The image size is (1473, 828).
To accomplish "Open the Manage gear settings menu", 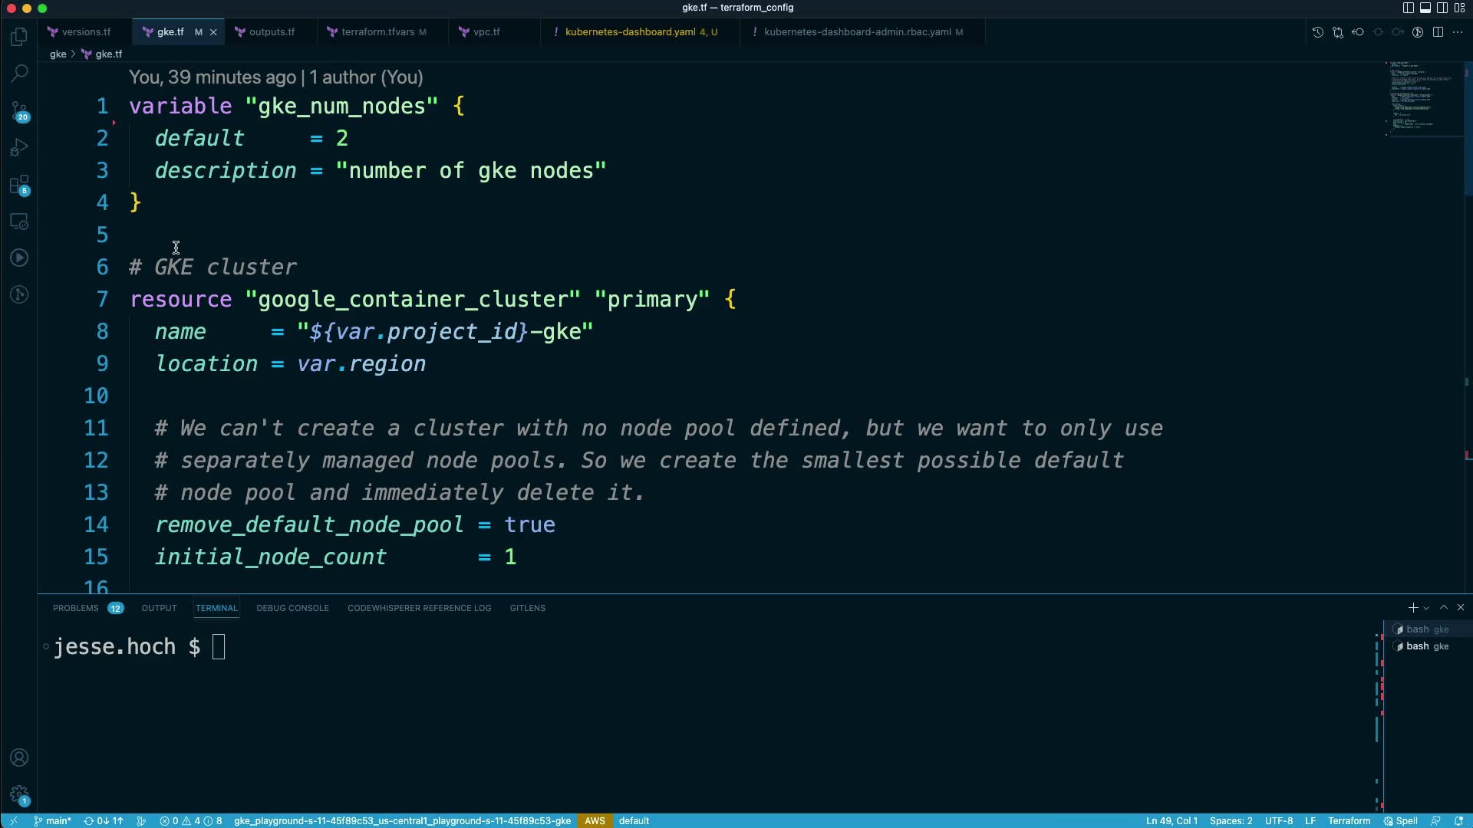I will (x=19, y=795).
